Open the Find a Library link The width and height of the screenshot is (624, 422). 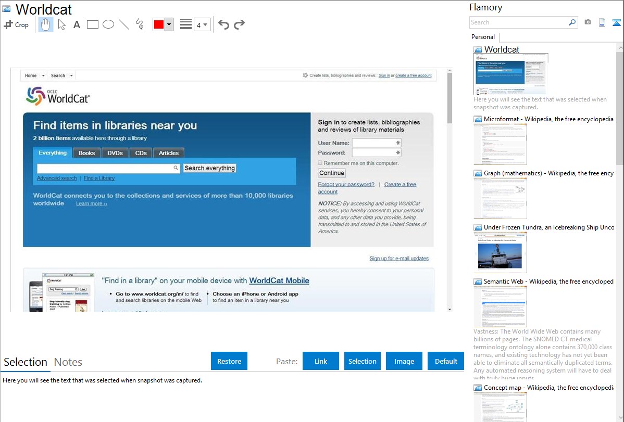point(99,178)
